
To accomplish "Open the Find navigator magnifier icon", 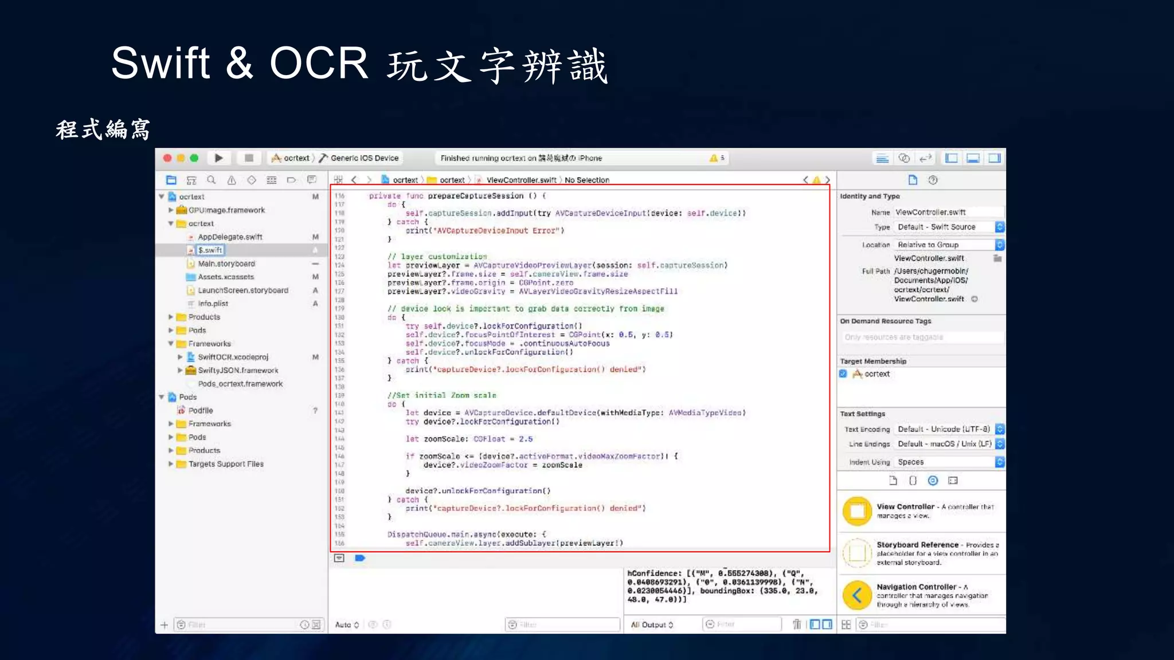I will click(x=212, y=180).
